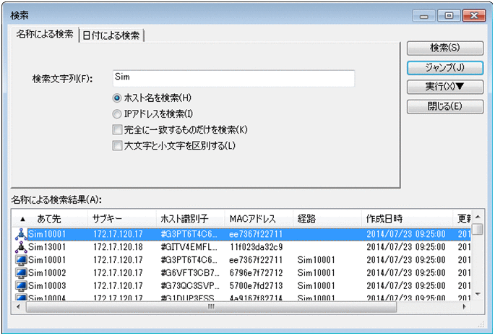The width and height of the screenshot is (495, 336).
Task: Click the results list scroll-down arrow
Action: [478, 294]
